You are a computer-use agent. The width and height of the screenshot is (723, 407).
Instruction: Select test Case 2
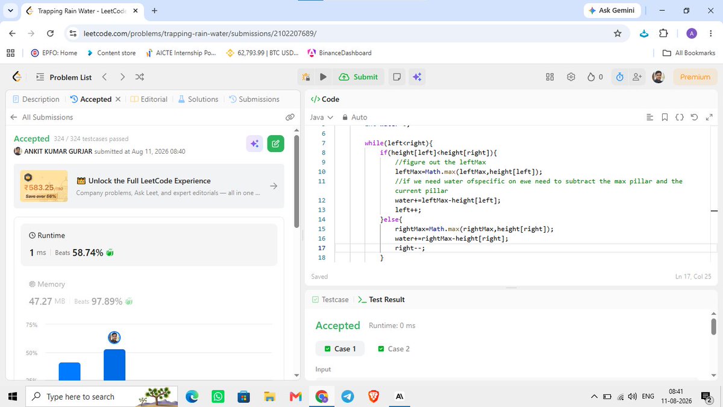tap(393, 349)
